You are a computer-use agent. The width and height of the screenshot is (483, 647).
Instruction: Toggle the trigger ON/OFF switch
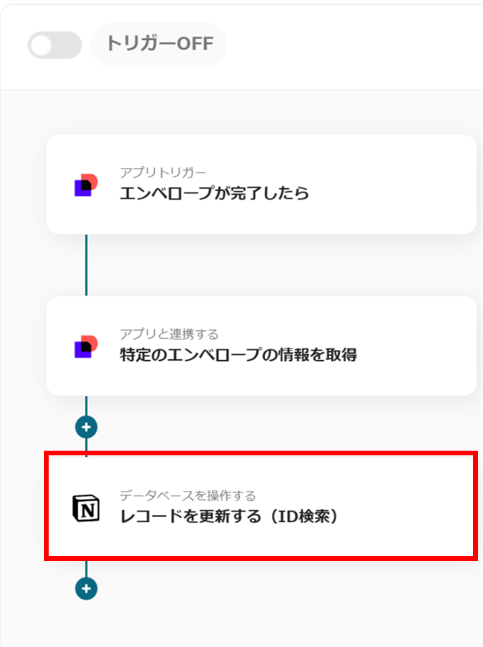55,45
